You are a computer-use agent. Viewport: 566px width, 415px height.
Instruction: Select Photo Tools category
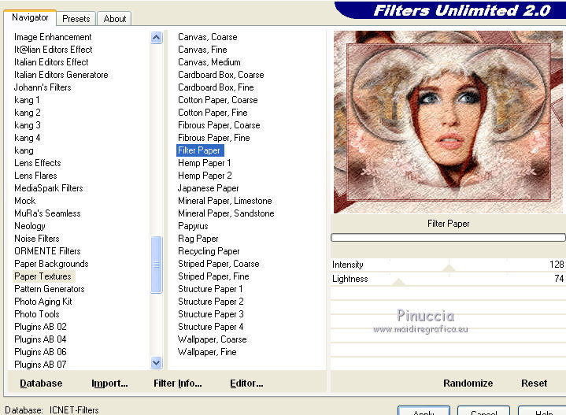coord(36,314)
